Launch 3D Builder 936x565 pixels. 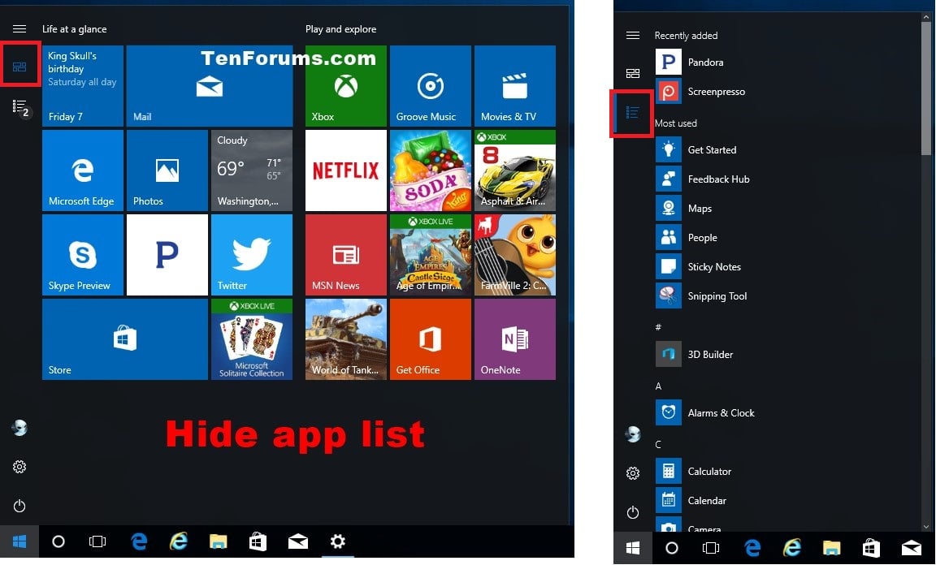coord(711,354)
